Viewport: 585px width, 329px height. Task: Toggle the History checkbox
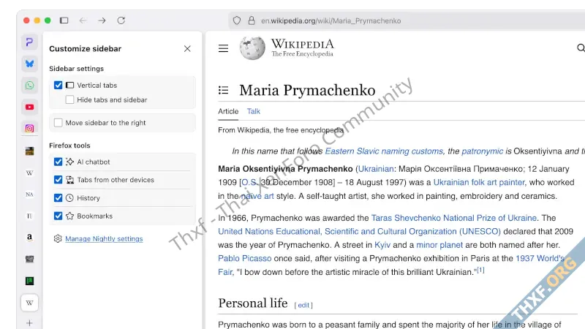pos(58,197)
